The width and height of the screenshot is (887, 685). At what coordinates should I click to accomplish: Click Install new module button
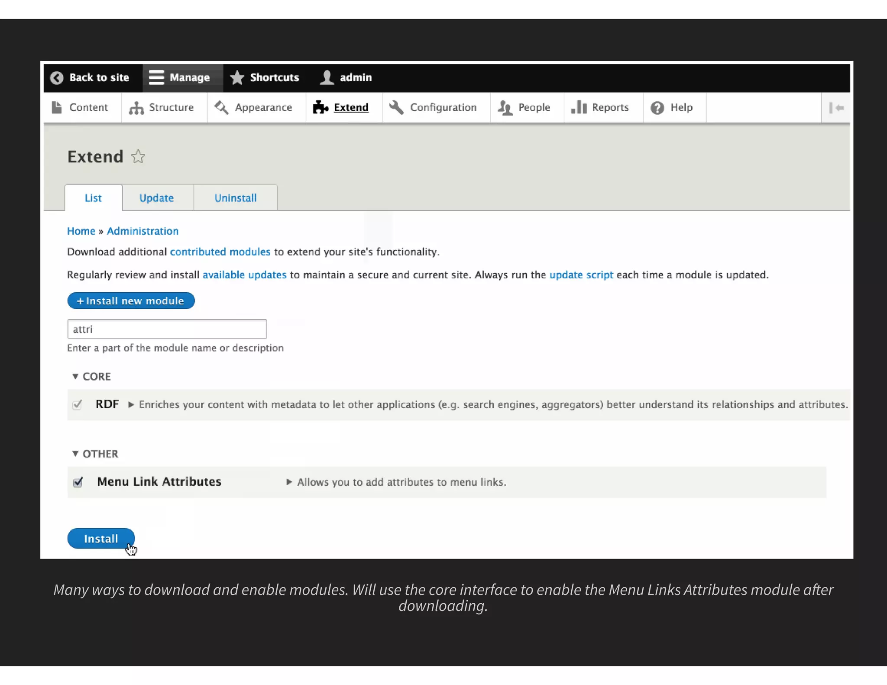click(x=131, y=300)
